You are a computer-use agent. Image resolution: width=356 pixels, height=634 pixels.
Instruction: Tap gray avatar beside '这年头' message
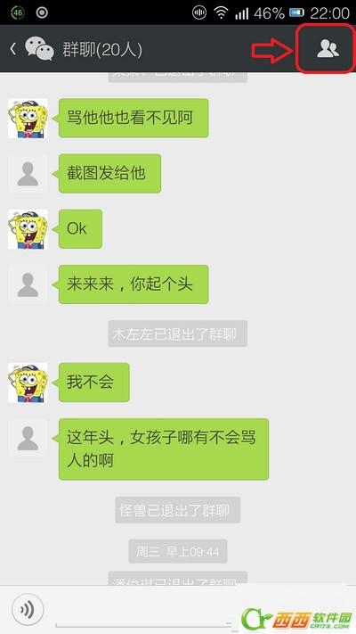pos(28,438)
